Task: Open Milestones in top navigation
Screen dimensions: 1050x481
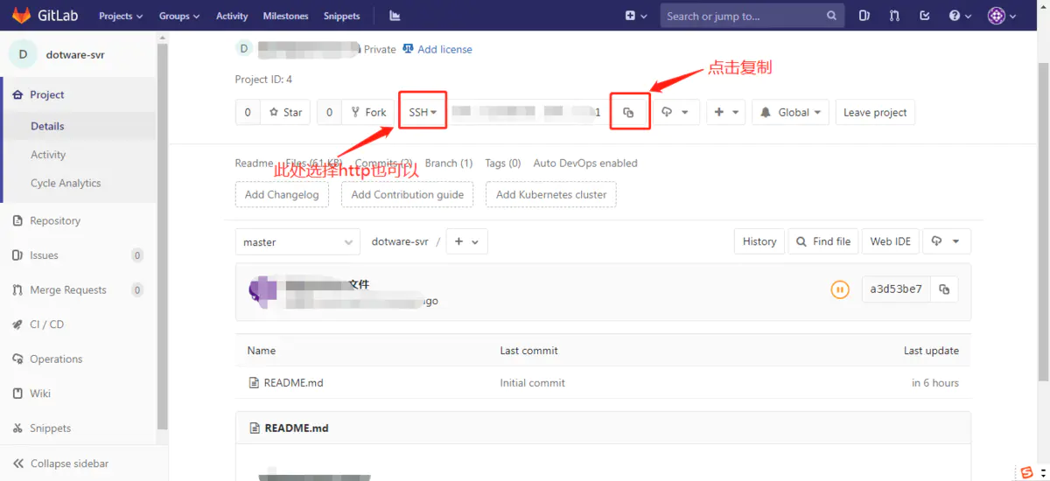Action: point(285,16)
